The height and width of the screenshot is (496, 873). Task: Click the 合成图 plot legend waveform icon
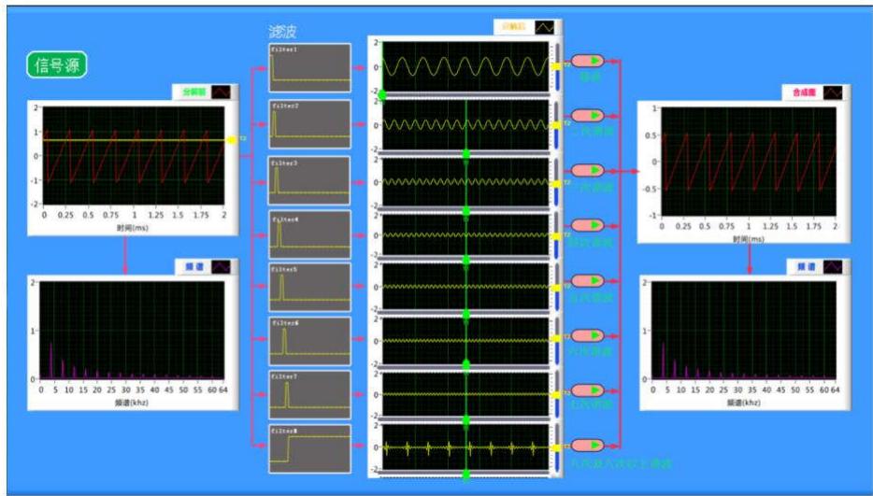click(x=830, y=93)
